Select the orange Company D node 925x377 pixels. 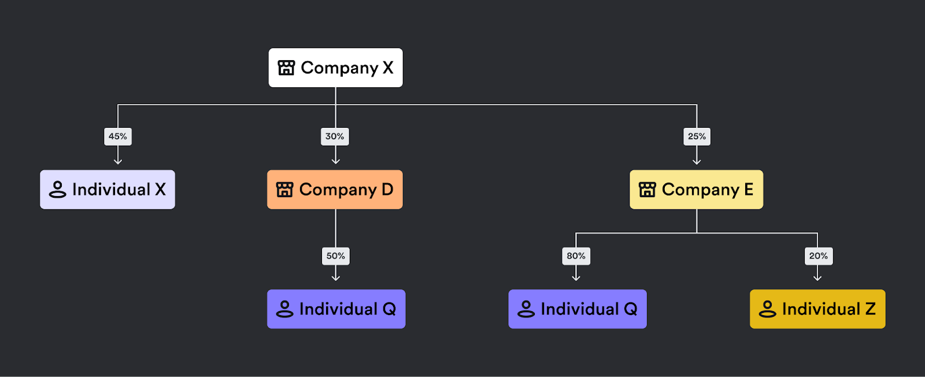point(335,190)
